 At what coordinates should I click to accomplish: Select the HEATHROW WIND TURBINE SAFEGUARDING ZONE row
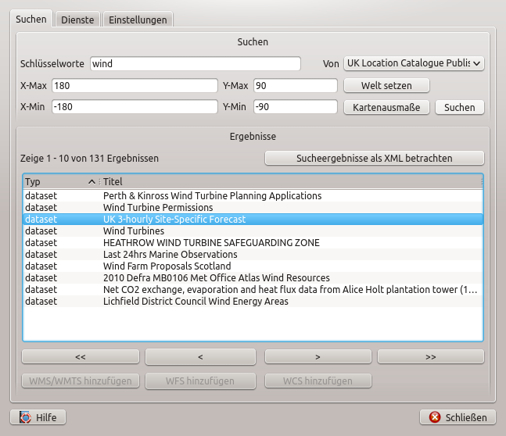pyautogui.click(x=211, y=243)
